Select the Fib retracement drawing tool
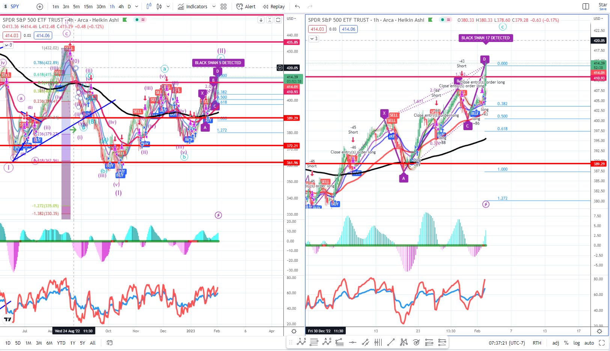610x351 pixels. 340,342
